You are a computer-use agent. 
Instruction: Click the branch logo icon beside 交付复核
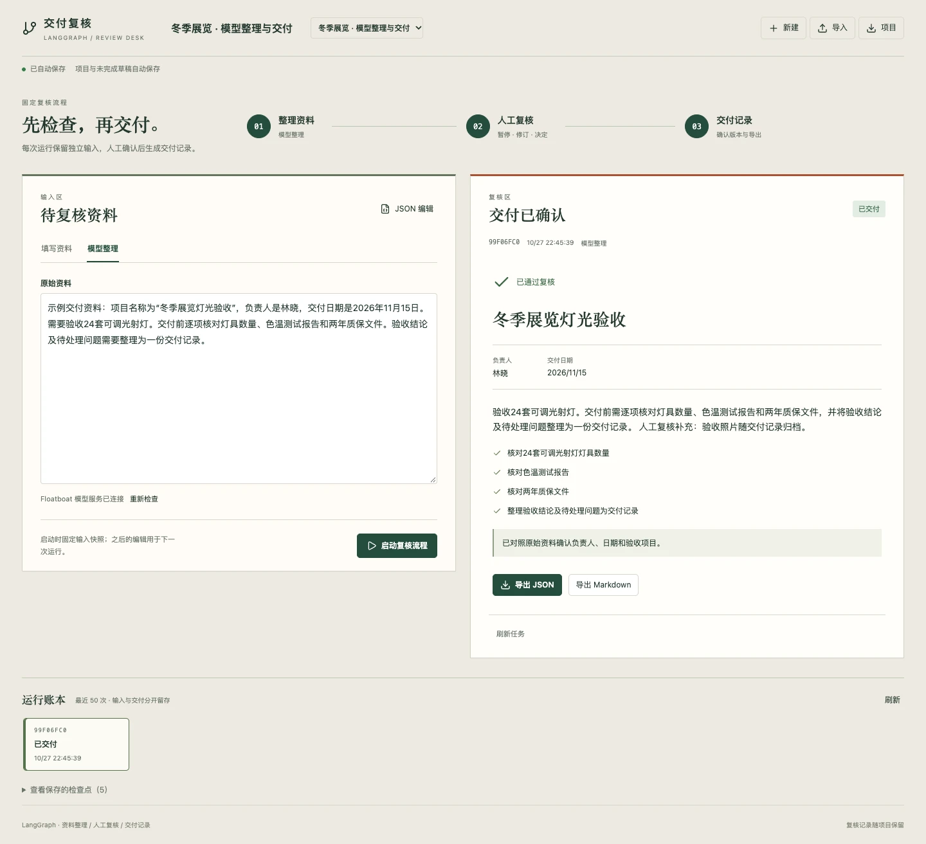[x=30, y=28]
